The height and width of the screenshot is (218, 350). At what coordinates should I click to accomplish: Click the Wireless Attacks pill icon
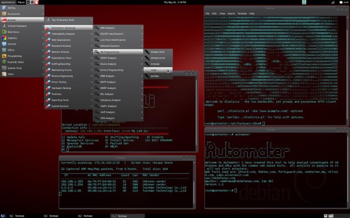48,52
